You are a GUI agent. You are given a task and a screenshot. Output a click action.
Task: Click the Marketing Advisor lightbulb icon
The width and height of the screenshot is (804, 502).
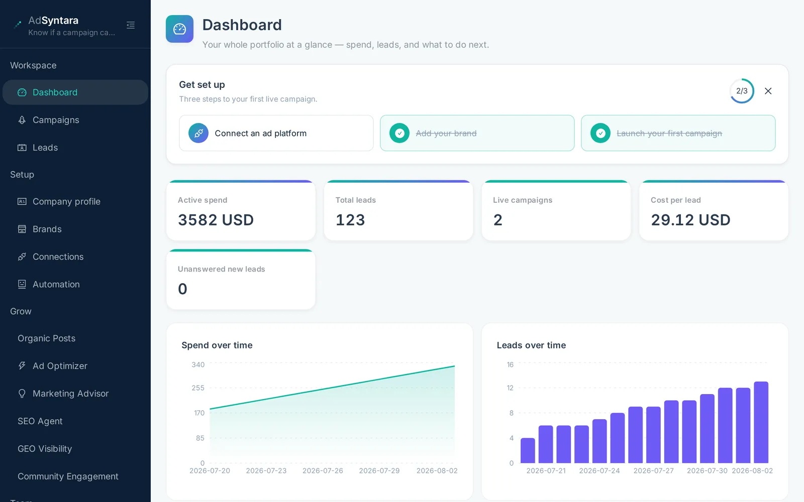tap(22, 394)
